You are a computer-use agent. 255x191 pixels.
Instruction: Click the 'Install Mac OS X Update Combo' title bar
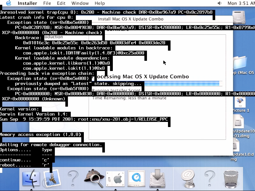pyautogui.click(x=131, y=19)
